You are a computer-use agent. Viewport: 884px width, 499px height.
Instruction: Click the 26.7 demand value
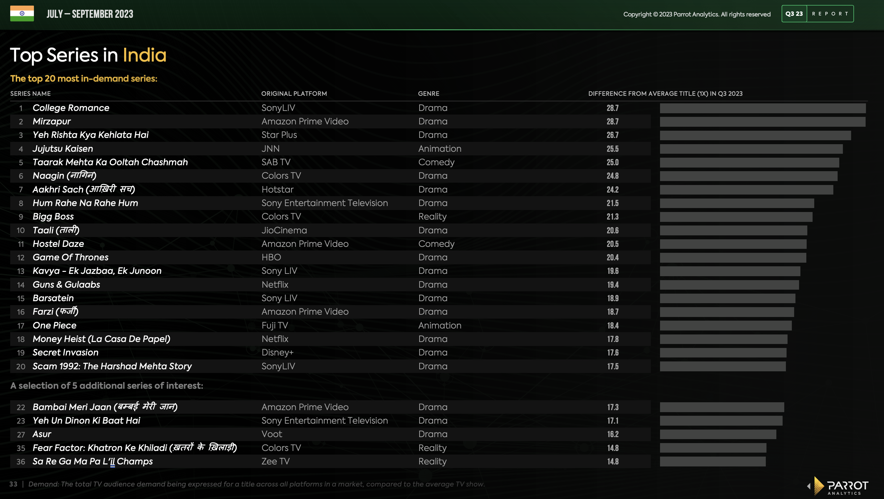point(613,135)
